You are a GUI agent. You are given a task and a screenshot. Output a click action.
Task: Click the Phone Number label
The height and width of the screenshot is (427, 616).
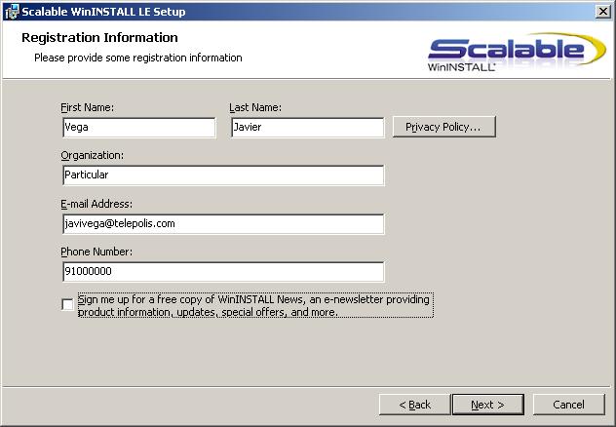point(96,252)
